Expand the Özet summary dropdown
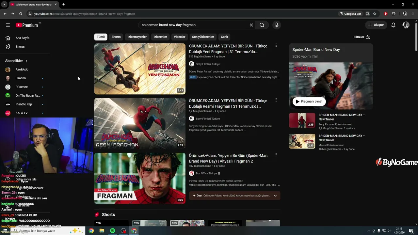 pos(234,196)
